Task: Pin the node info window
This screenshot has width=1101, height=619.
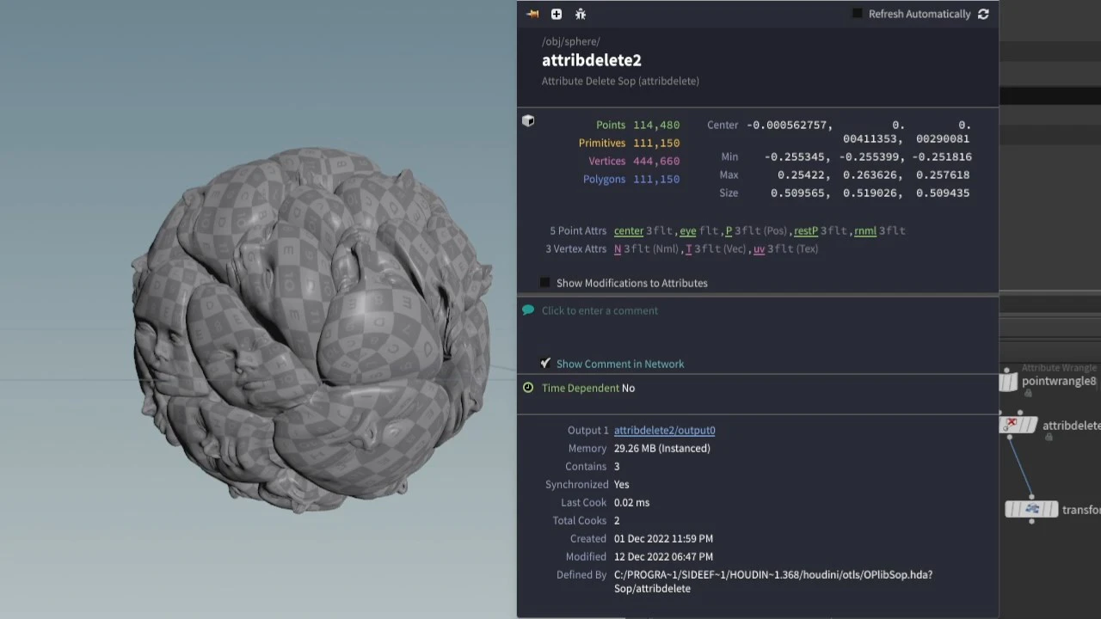Action: click(533, 14)
